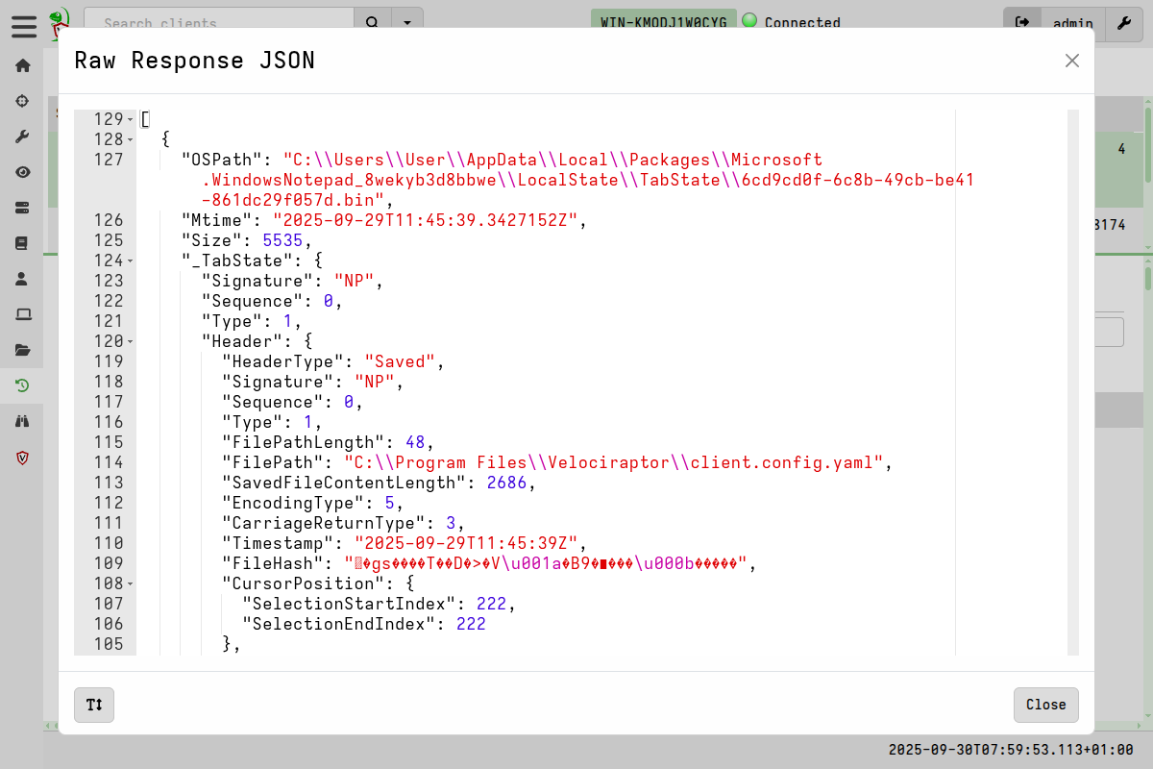Open the Hunt Manager crosshair icon
Image resolution: width=1153 pixels, height=769 pixels.
click(x=22, y=100)
